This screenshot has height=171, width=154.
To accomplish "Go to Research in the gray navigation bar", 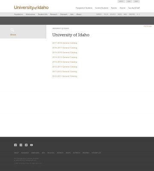I will [x=53, y=15].
